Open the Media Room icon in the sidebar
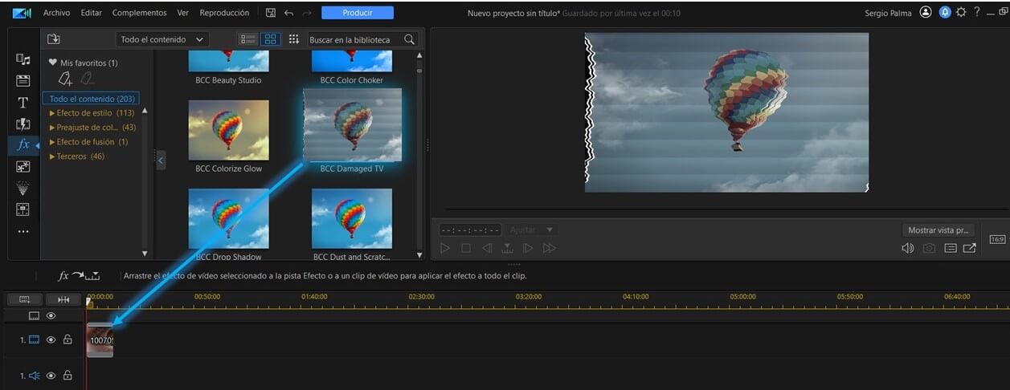 pos(23,59)
